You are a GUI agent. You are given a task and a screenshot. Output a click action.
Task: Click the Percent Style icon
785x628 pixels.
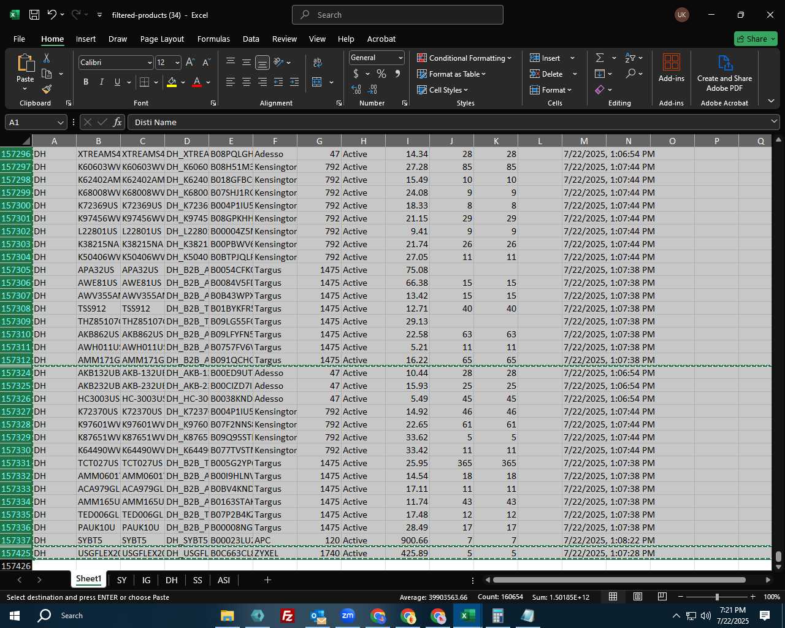point(381,74)
